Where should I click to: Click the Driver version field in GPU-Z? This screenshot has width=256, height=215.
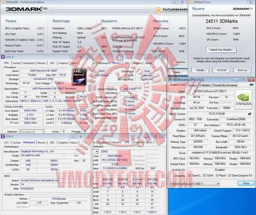point(220,153)
